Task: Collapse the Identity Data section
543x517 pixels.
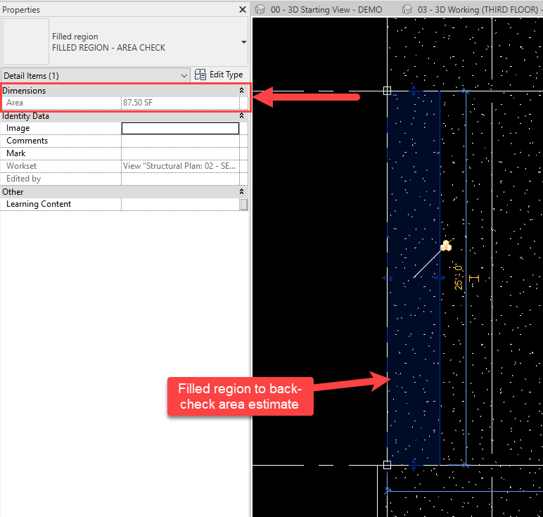Action: (x=241, y=115)
